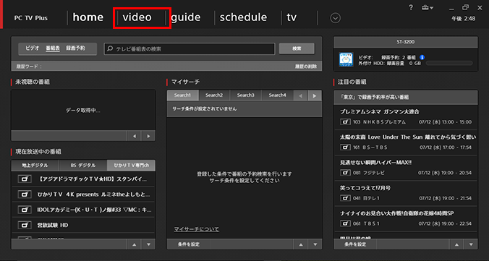Click the 検索 search button
This screenshot has width=489, height=261.
(297, 49)
